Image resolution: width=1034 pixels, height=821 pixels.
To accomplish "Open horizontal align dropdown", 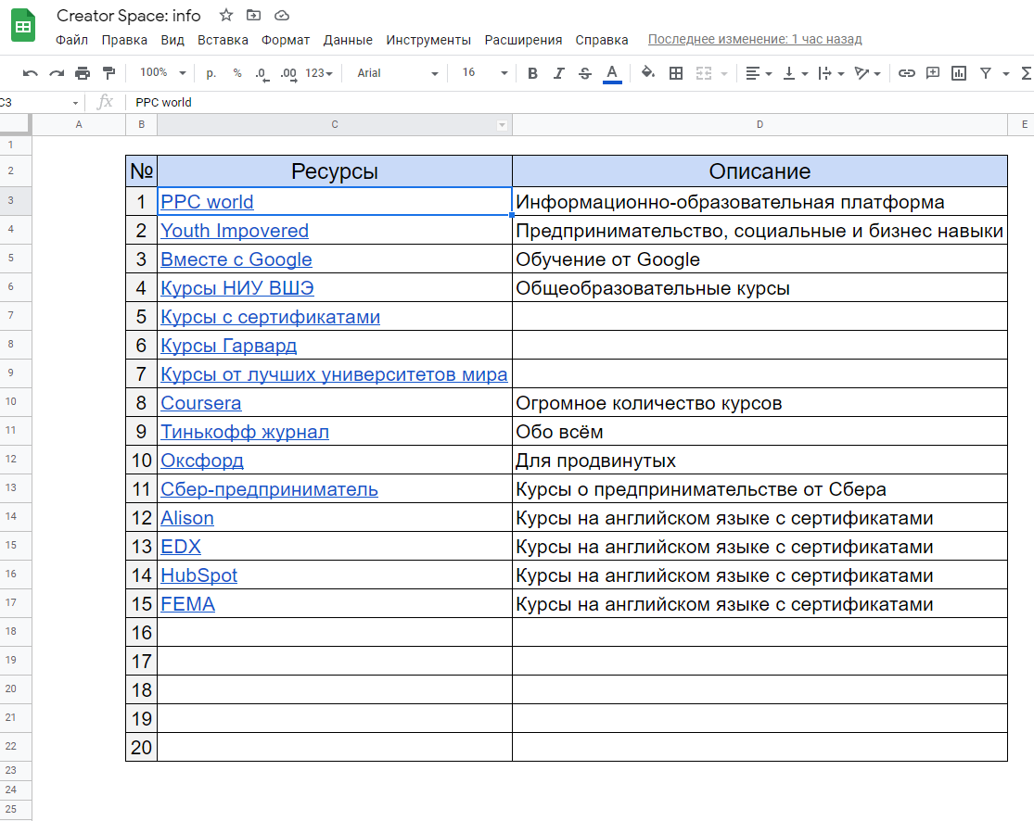I will [x=759, y=73].
